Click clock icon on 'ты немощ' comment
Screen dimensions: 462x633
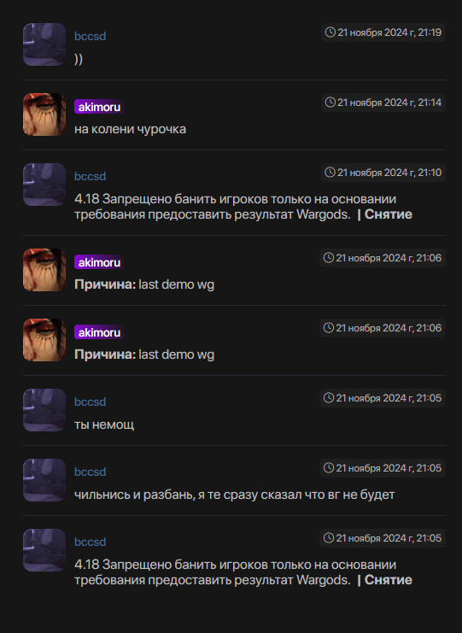329,398
